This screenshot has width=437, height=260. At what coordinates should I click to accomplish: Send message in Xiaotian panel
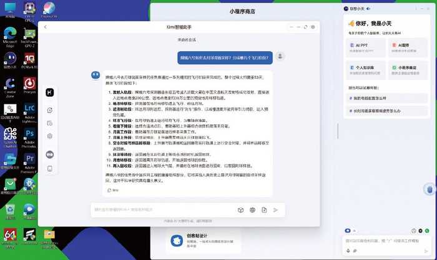click(426, 251)
